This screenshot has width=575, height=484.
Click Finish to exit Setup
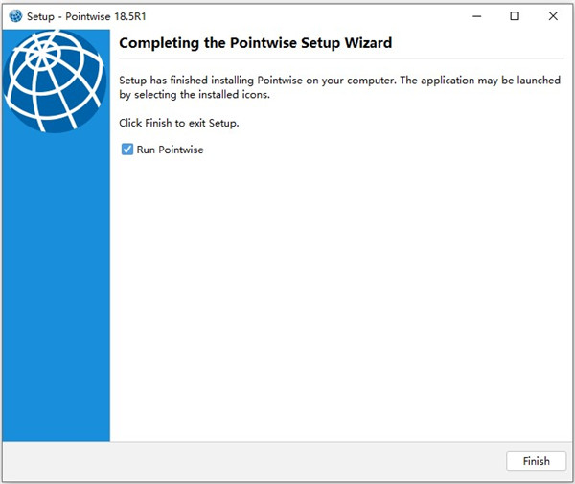coord(536,461)
